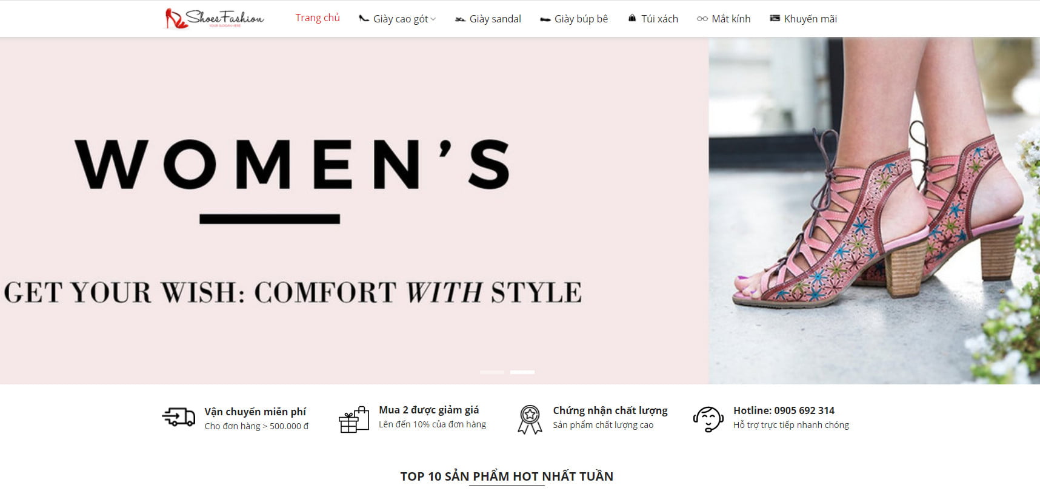
Task: Click the hotline headset support icon
Action: pos(708,419)
